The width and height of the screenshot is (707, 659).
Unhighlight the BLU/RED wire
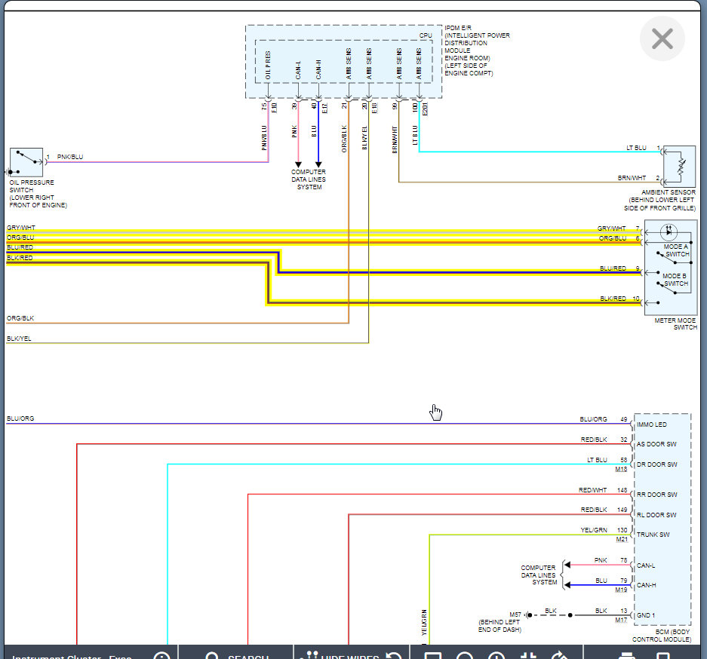tap(453, 272)
